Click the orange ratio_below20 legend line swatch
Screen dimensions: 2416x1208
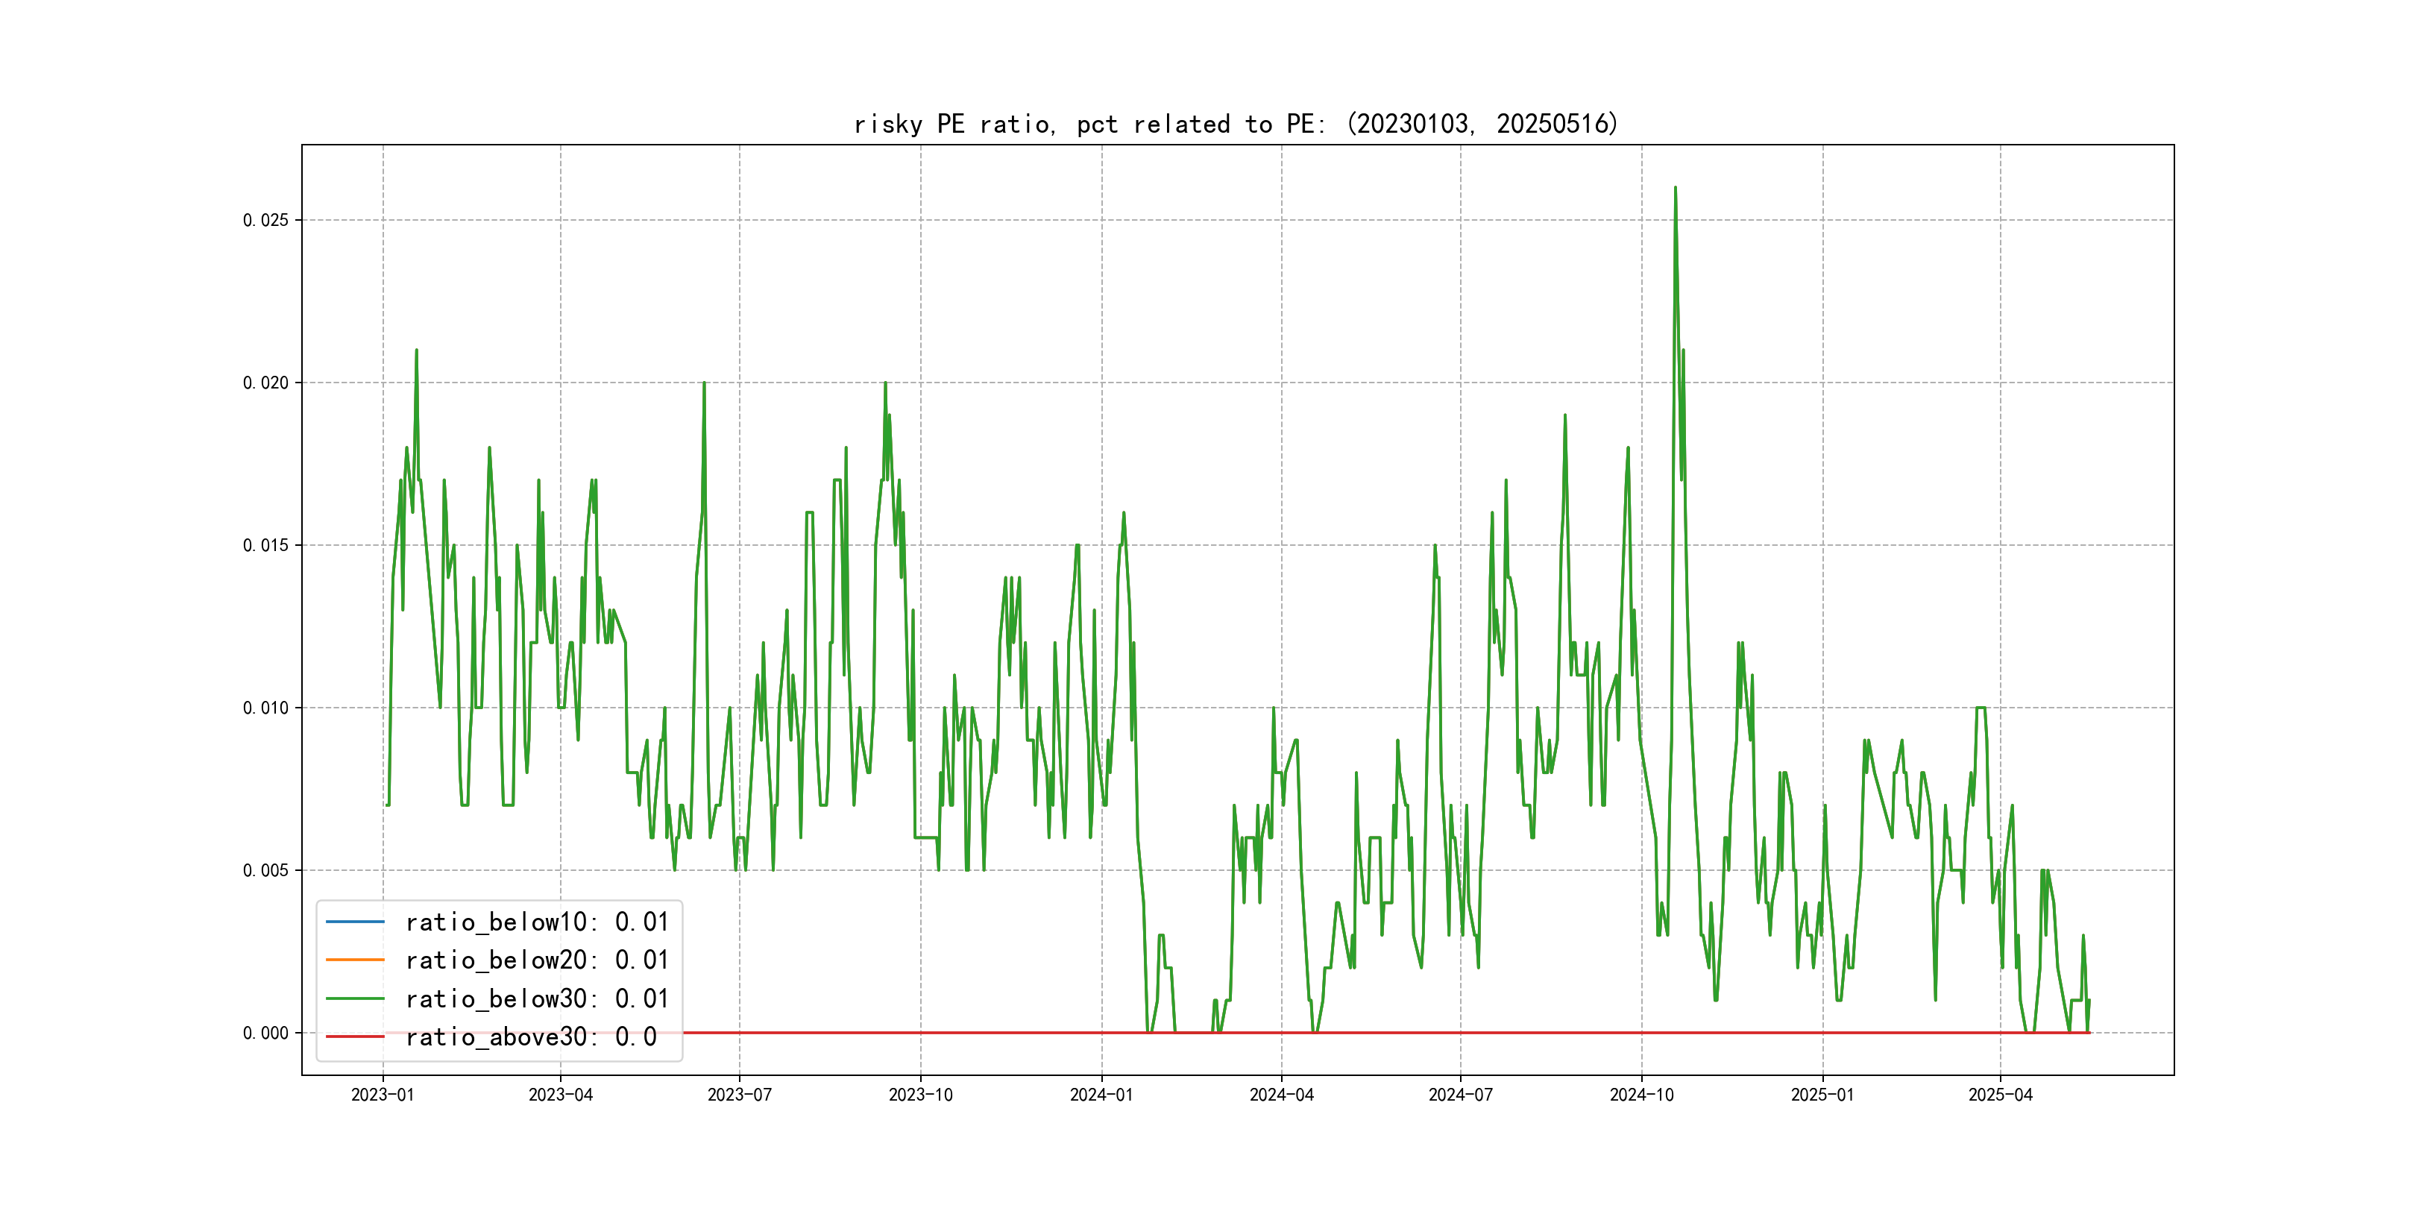tap(354, 960)
